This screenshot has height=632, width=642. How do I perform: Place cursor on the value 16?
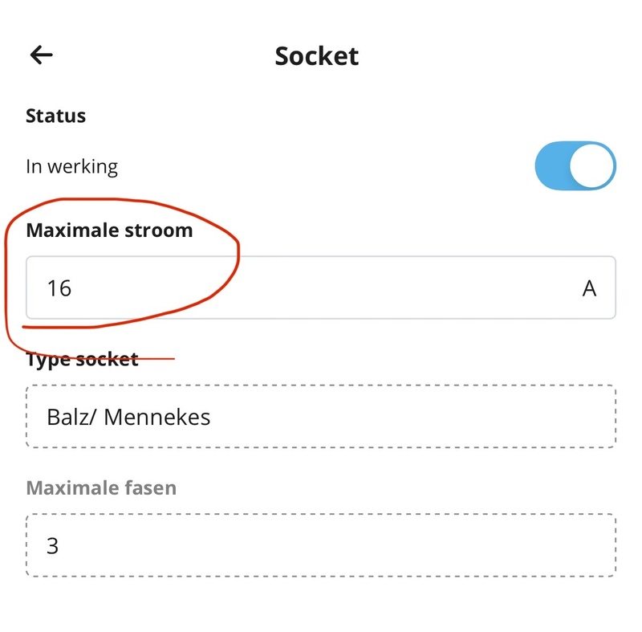pos(59,288)
